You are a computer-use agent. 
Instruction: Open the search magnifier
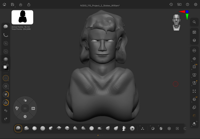tap(194, 22)
